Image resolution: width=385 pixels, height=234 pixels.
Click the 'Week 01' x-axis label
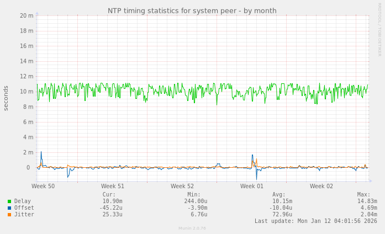pyautogui.click(x=252, y=186)
